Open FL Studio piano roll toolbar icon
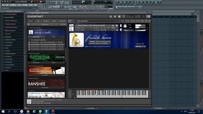 [125, 2]
